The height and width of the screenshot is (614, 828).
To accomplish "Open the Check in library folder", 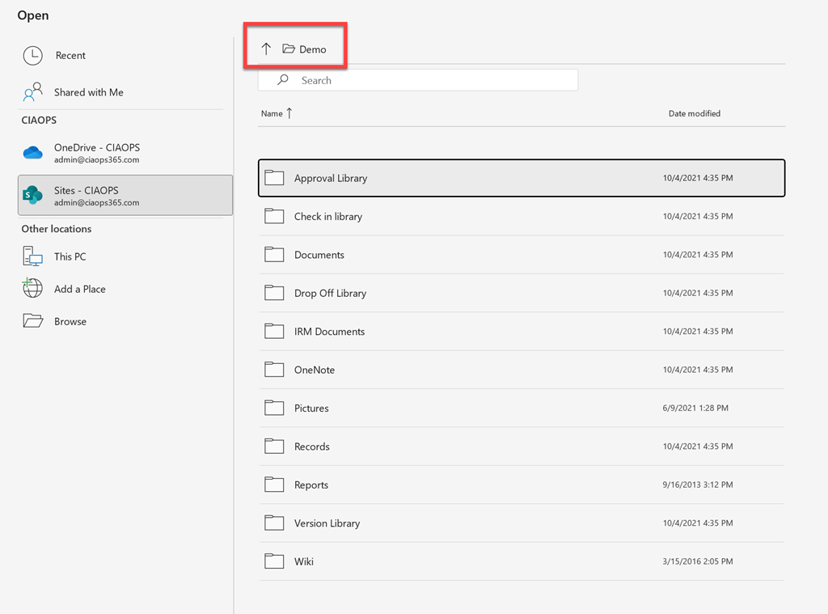I will coord(327,217).
